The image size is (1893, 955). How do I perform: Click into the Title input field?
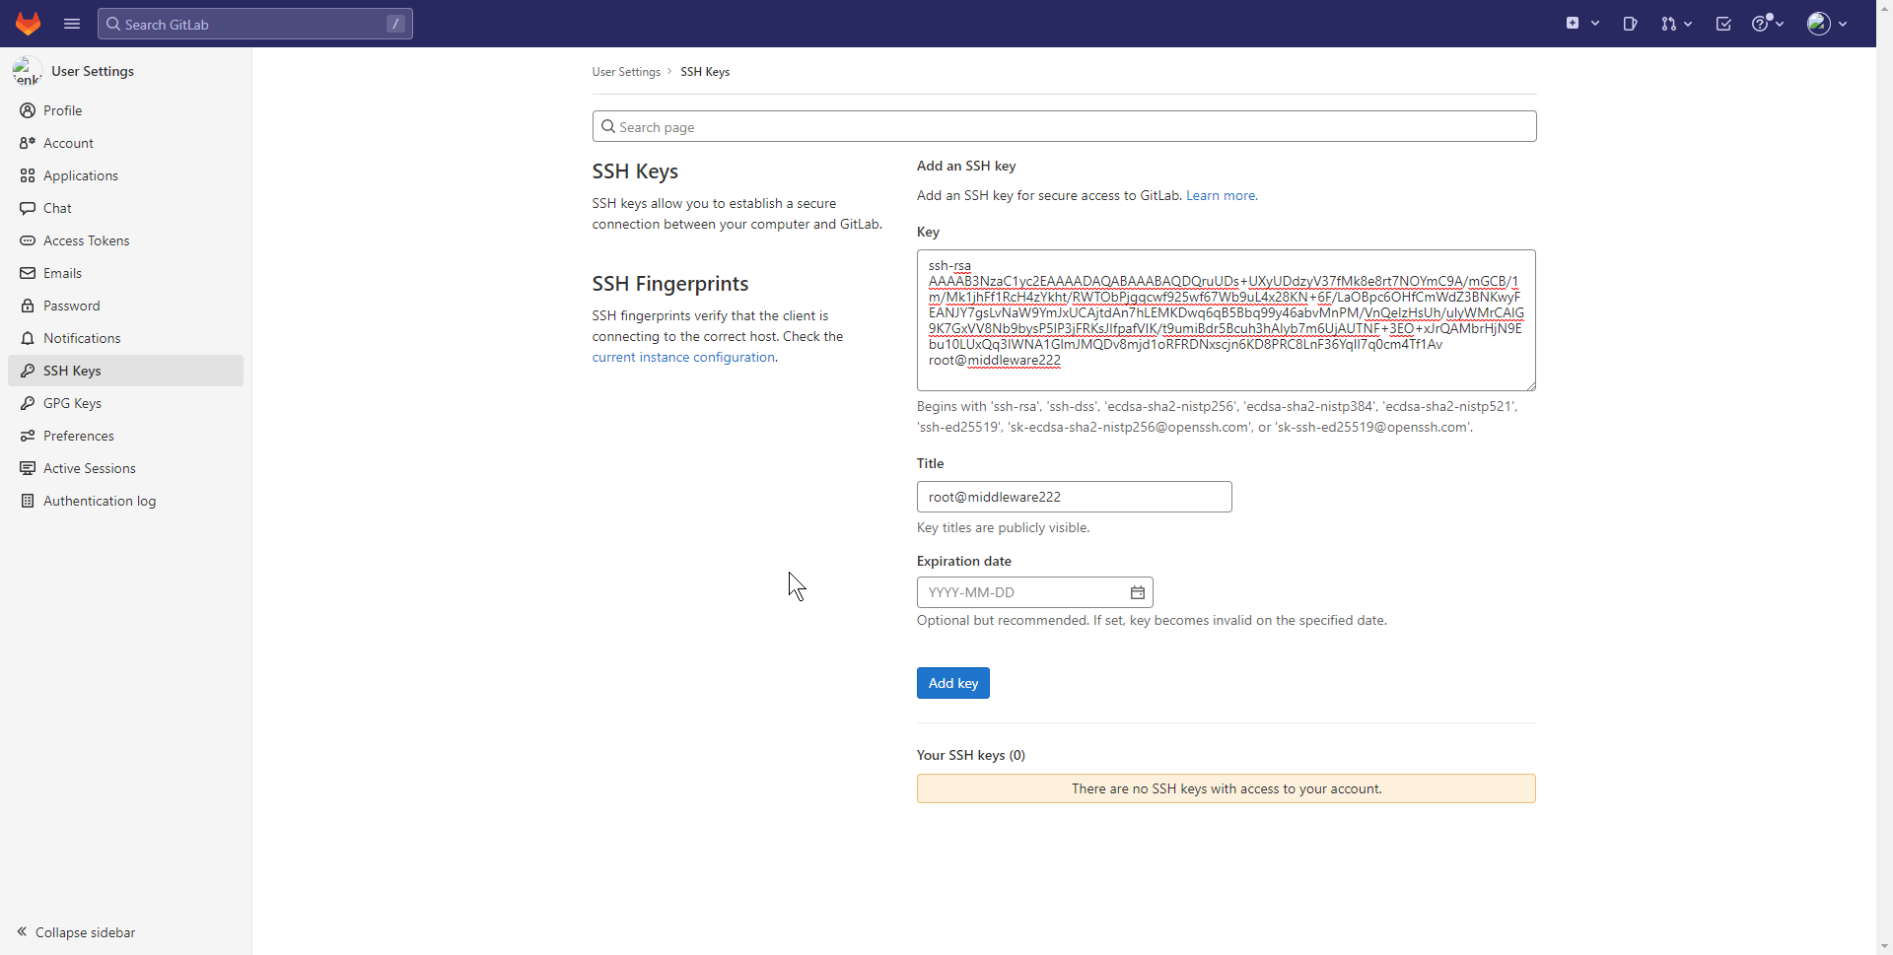click(x=1074, y=497)
